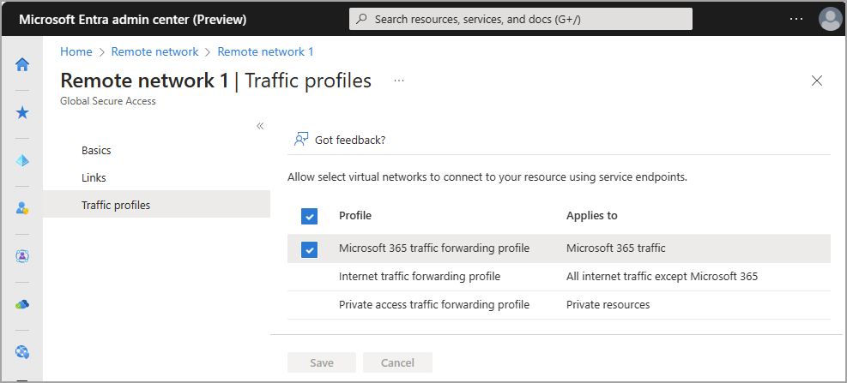Image resolution: width=847 pixels, height=383 pixels.
Task: Open the user protection icon in sidebar
Action: point(22,209)
